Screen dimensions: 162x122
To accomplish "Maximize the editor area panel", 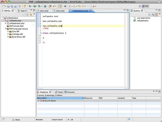I will tap(127, 10).
